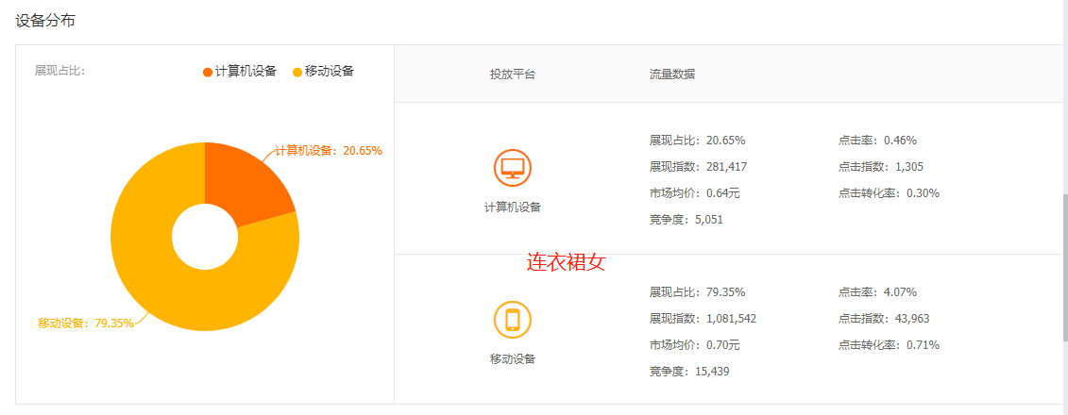This screenshot has width=1068, height=415.
Task: Click 移动设备 label under phone icon
Action: pos(512,358)
